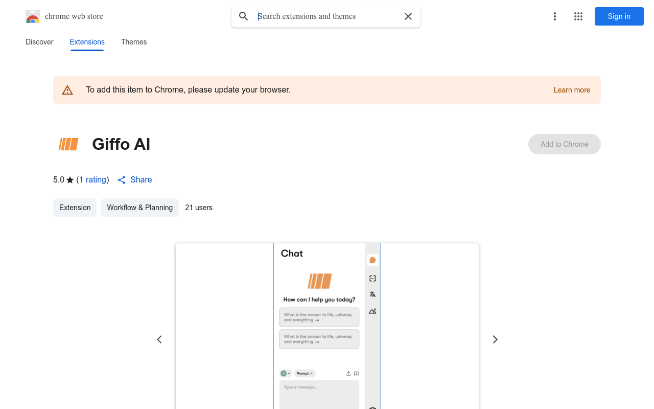
Task: Click the search magnifier icon
Action: click(244, 16)
